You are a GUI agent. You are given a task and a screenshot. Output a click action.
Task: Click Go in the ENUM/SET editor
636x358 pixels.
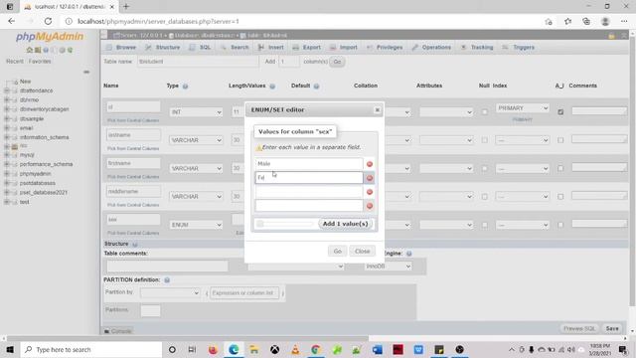click(x=338, y=252)
